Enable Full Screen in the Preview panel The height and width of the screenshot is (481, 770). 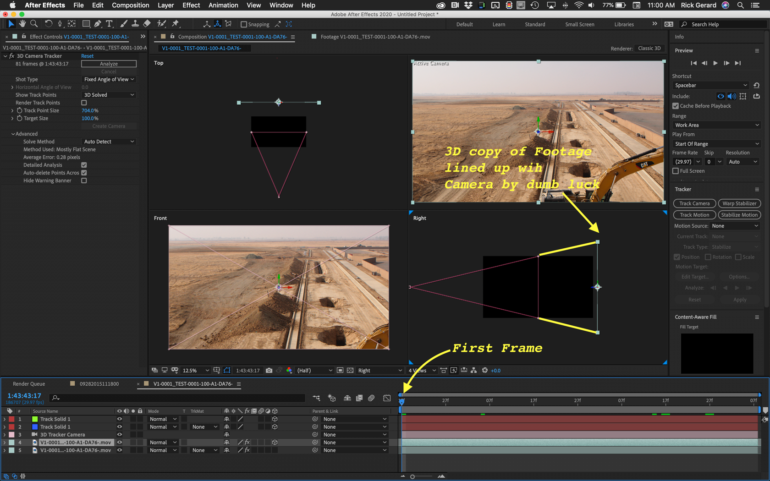pyautogui.click(x=676, y=171)
